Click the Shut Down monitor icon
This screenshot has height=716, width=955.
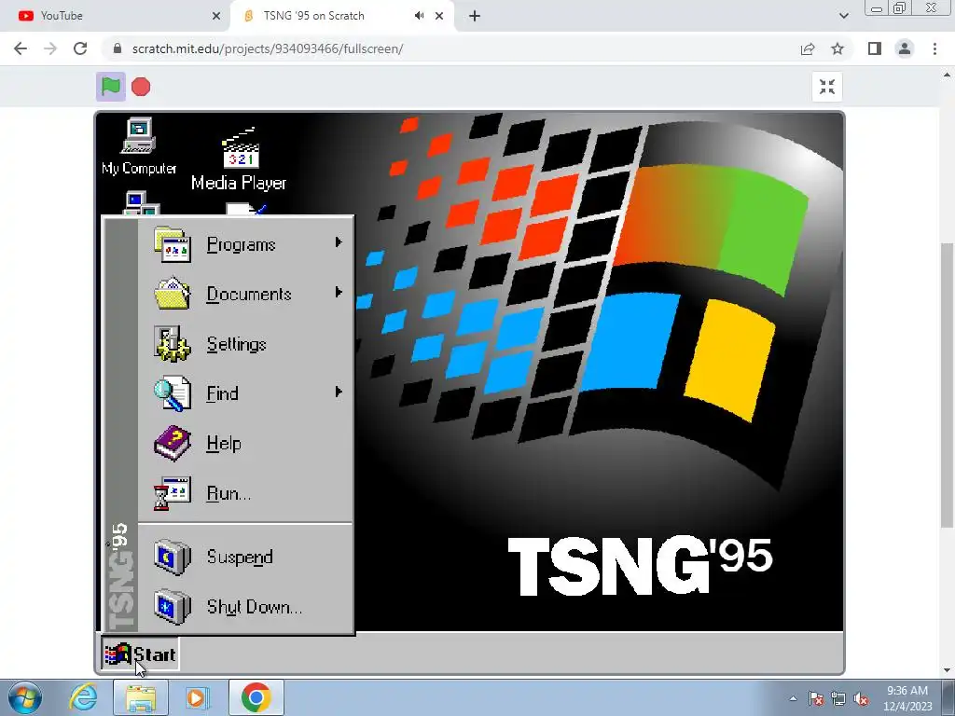(173, 606)
